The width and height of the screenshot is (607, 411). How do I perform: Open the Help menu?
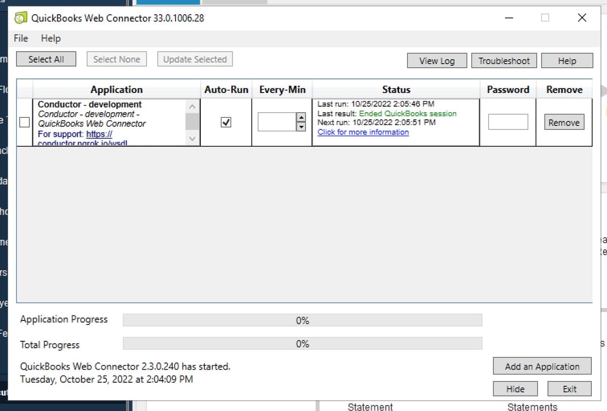coord(51,38)
